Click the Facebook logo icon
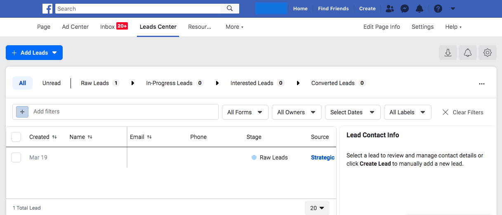 pyautogui.click(x=48, y=9)
